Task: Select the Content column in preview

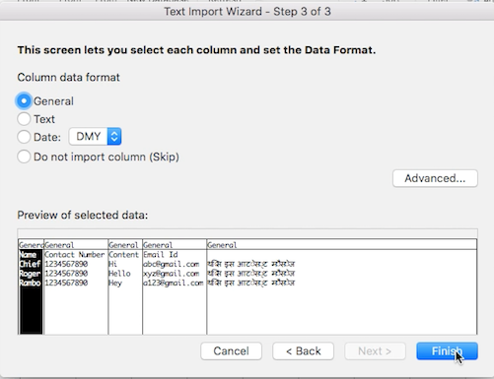Action: 125,287
